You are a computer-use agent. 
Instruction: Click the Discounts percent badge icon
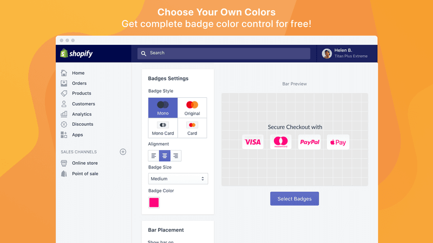64,124
